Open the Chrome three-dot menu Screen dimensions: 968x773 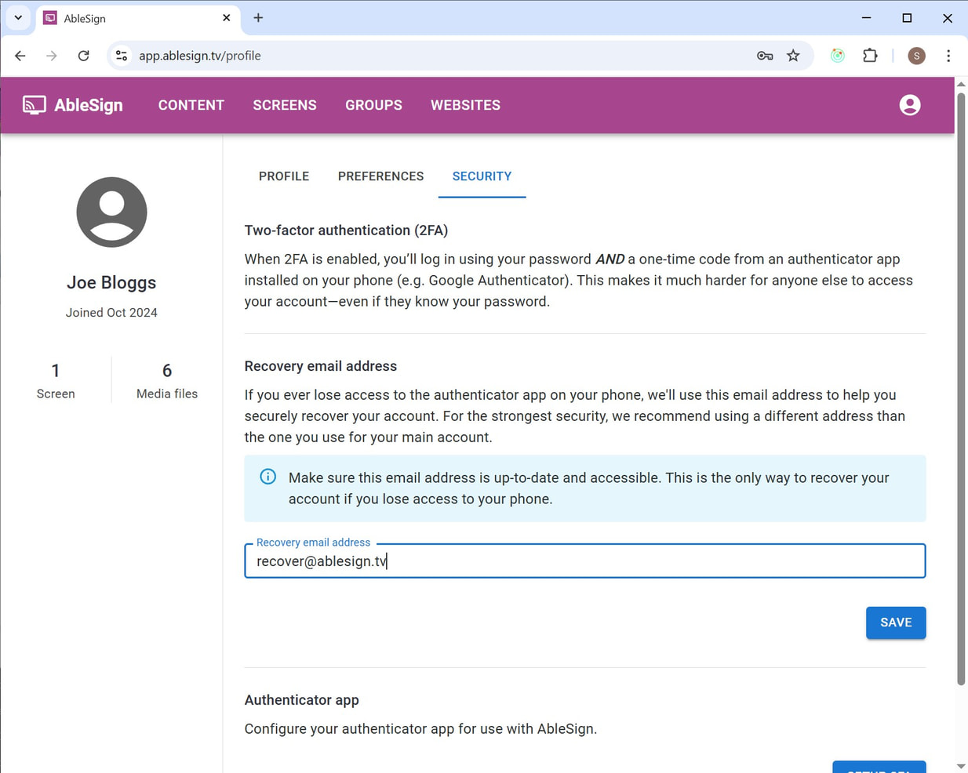[948, 56]
